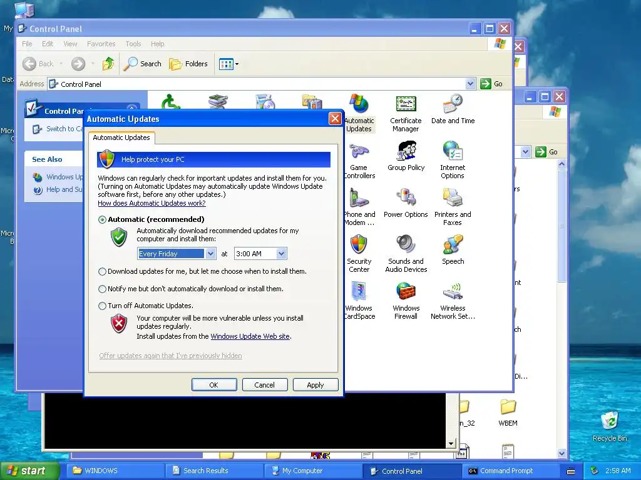Switch to WINDOWS taskbar button
641x480 pixels.
[116, 471]
